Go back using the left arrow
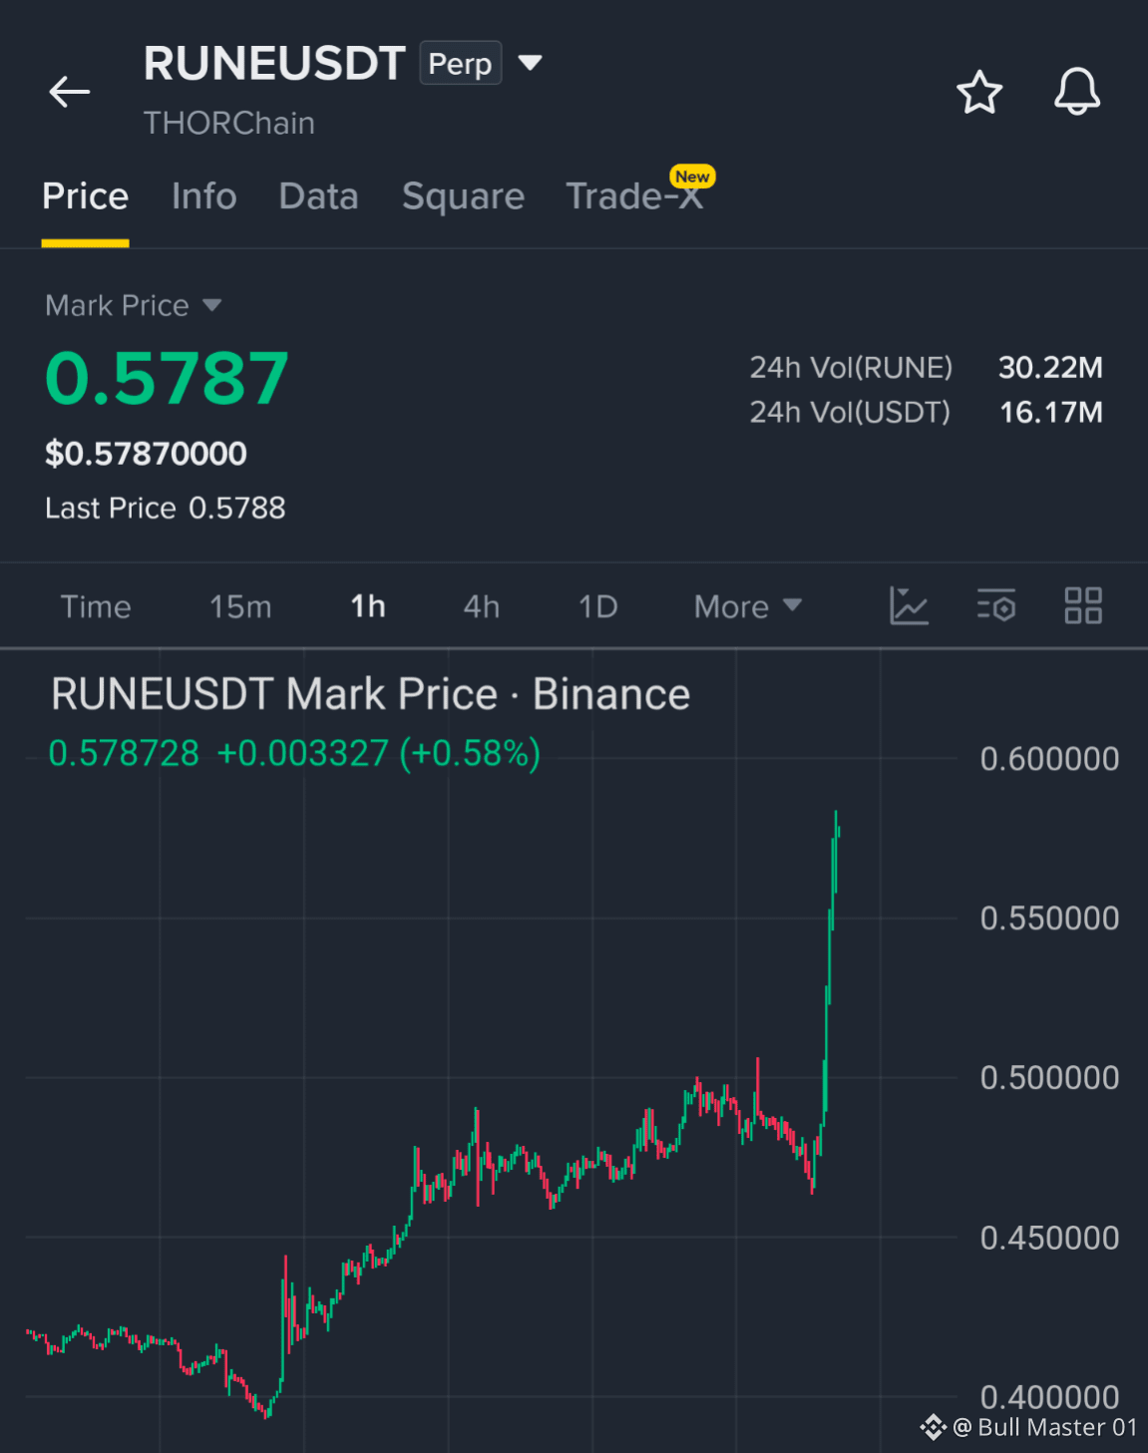 [x=70, y=92]
